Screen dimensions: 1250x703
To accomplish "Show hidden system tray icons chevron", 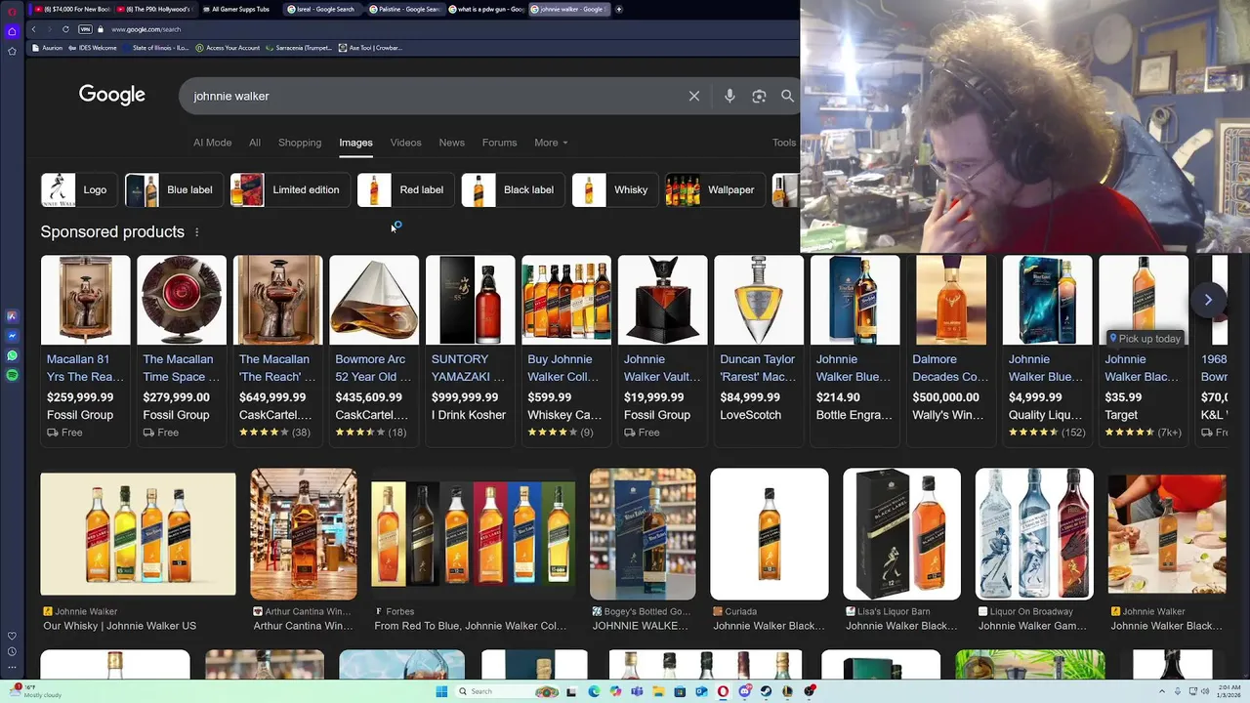I will pos(1161,691).
